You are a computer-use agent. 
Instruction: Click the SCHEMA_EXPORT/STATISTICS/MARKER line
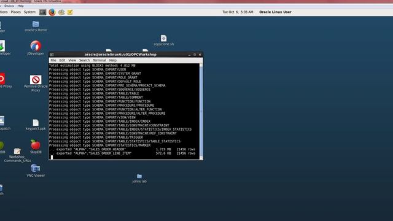[x=99, y=145]
